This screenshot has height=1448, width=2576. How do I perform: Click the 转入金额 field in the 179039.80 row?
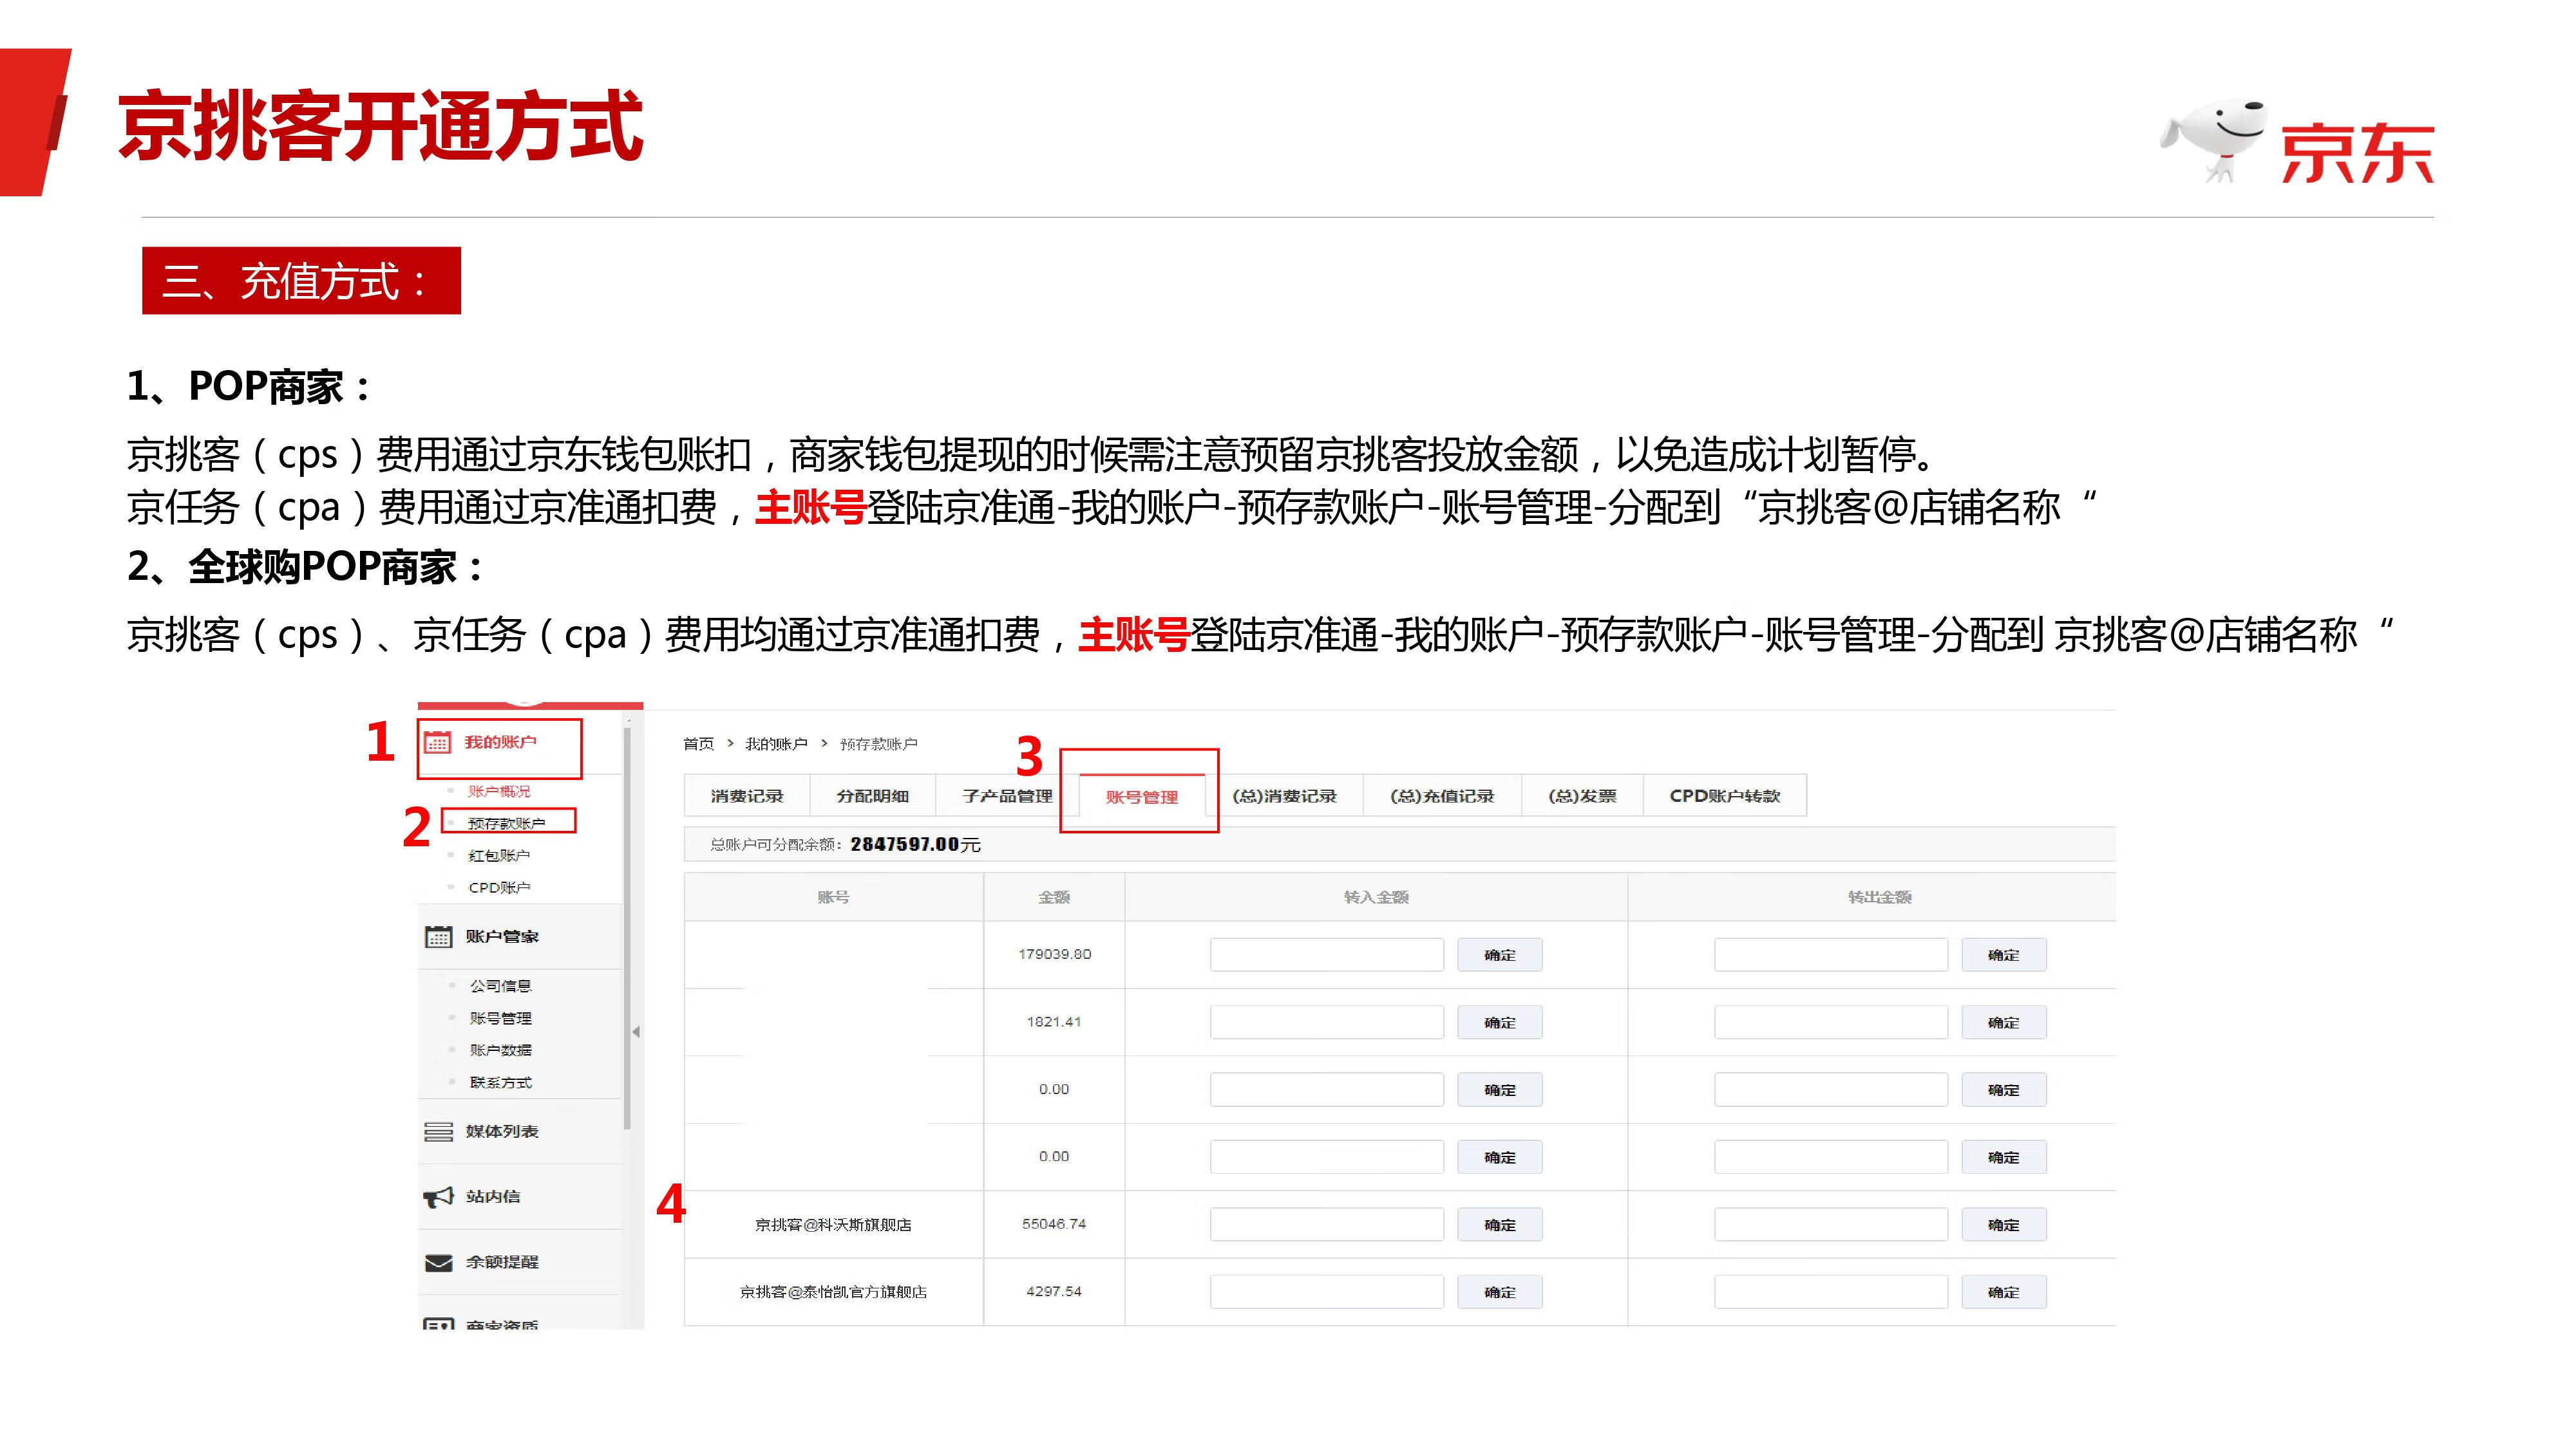pyautogui.click(x=1327, y=954)
